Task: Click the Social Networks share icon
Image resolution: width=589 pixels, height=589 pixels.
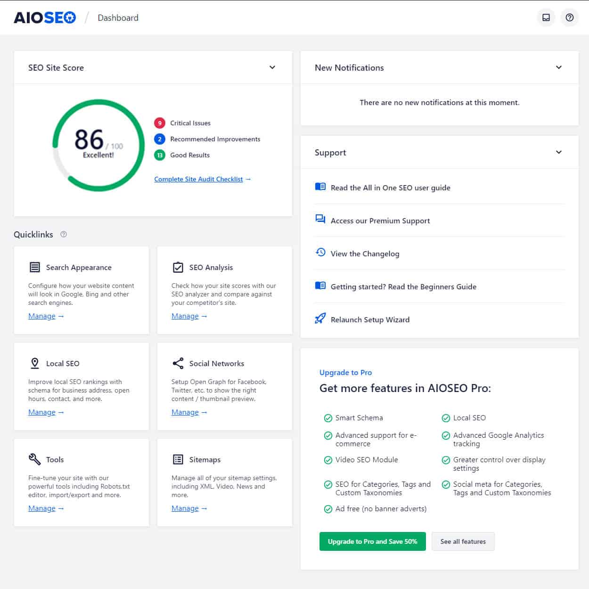Action: 178,363
